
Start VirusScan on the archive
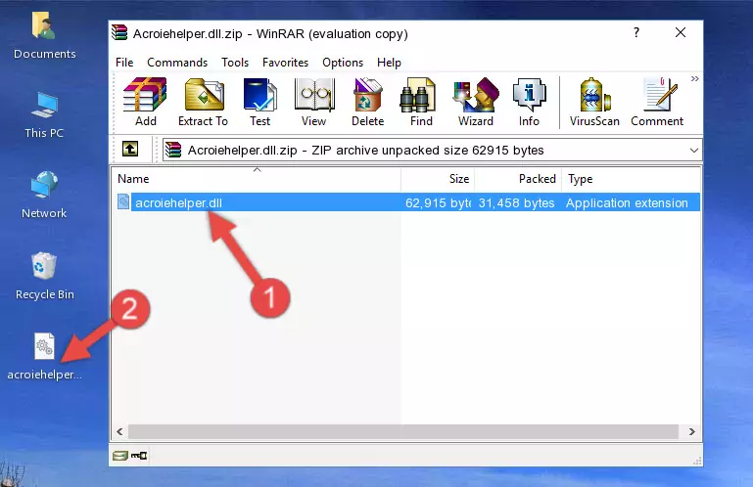(594, 102)
